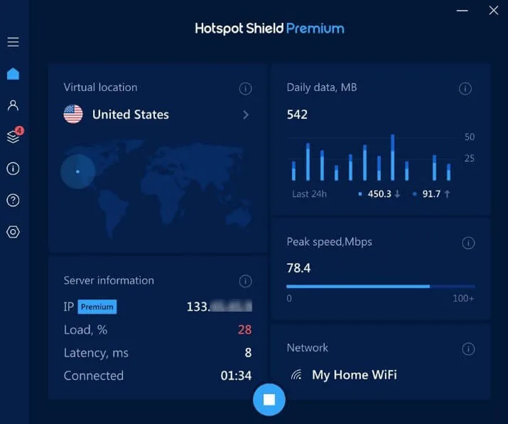The image size is (508, 424).
Task: Show info for Network card
Action: [x=468, y=349]
